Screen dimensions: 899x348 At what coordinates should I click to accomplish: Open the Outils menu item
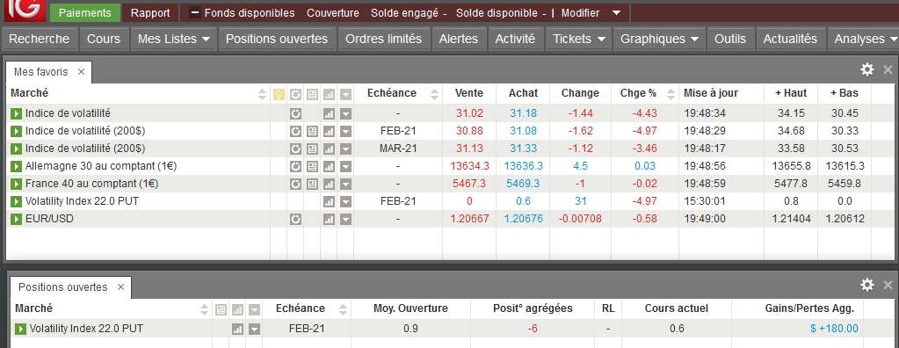point(730,39)
